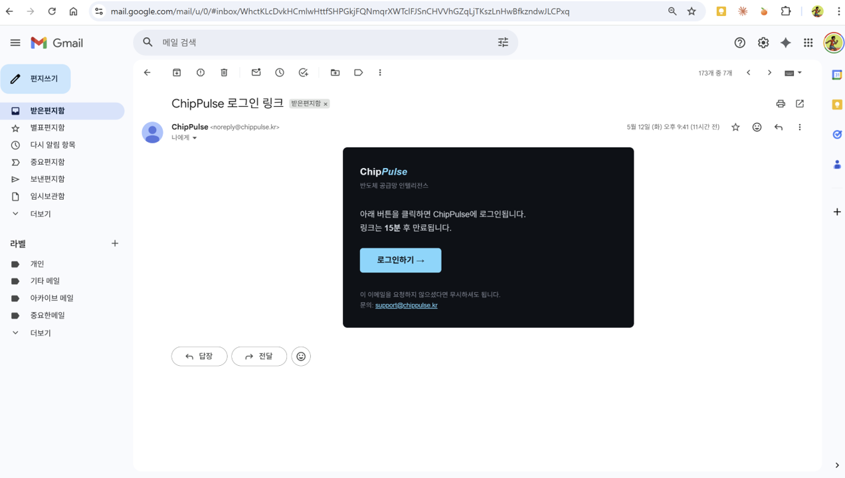This screenshot has height=478, width=845.
Task: Open toolbar More options menu
Action: (x=380, y=72)
